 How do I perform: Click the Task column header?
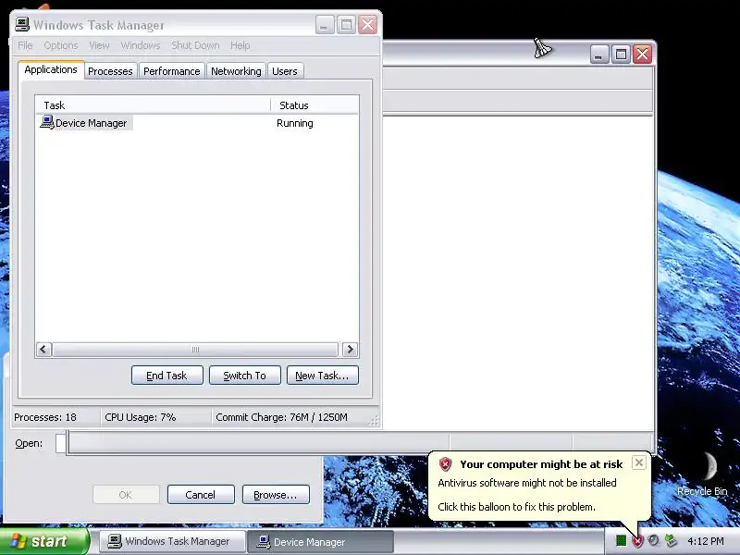click(153, 105)
